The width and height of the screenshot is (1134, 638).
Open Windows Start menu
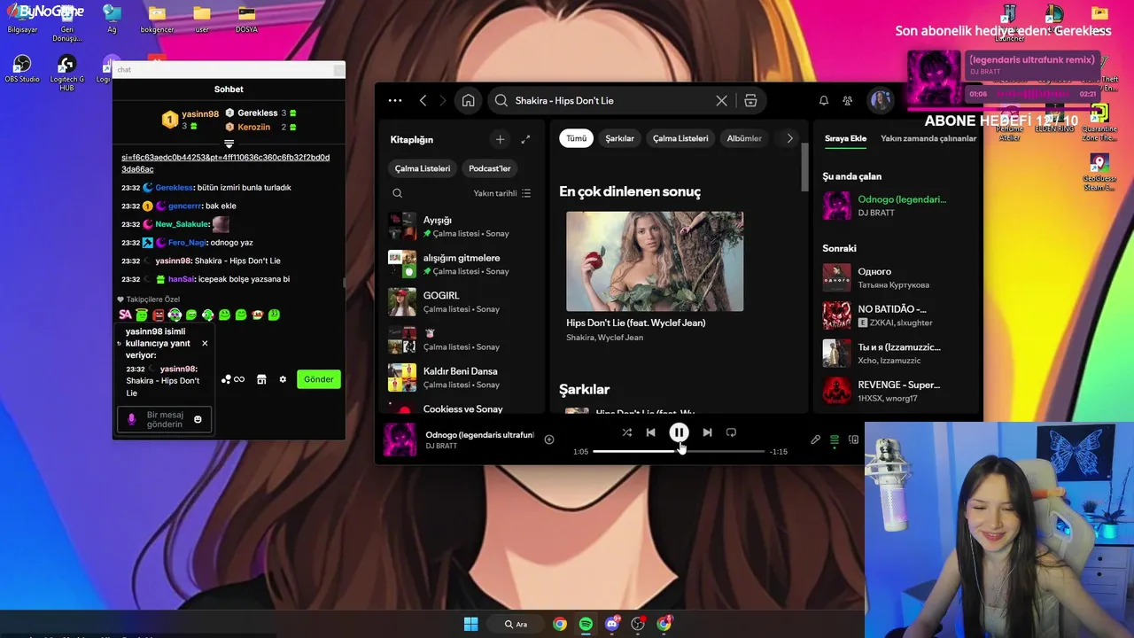(x=471, y=624)
